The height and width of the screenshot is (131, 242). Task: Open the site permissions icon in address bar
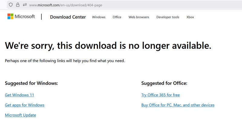point(25,5)
